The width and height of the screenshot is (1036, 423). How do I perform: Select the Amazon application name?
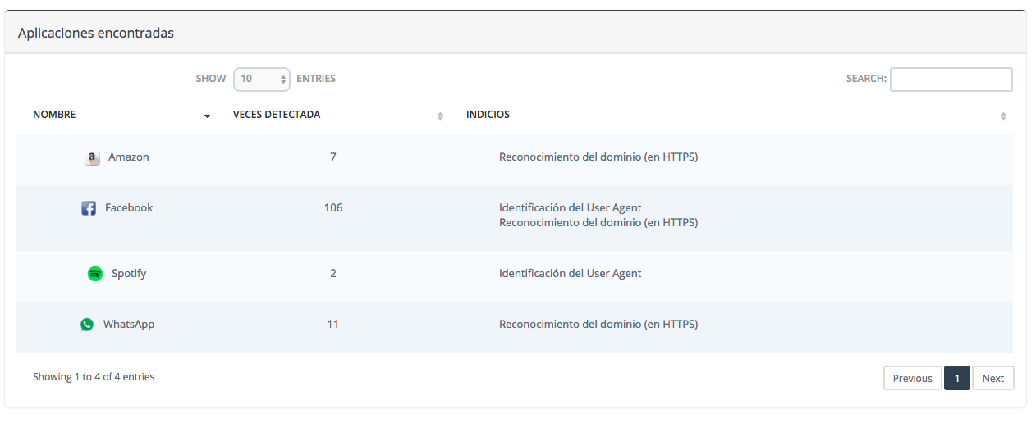(x=129, y=157)
